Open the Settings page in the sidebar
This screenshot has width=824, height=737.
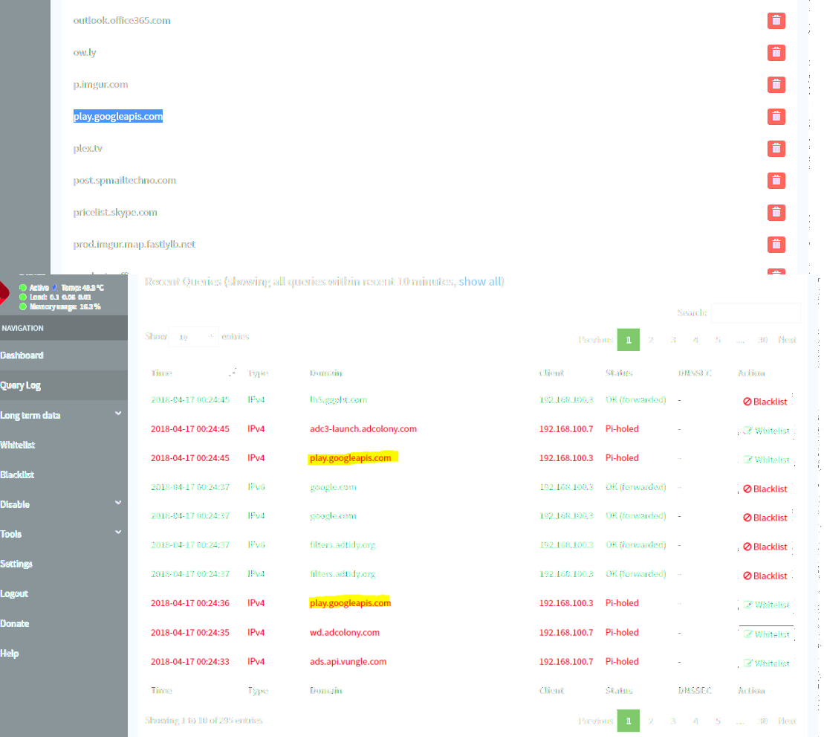coord(16,564)
